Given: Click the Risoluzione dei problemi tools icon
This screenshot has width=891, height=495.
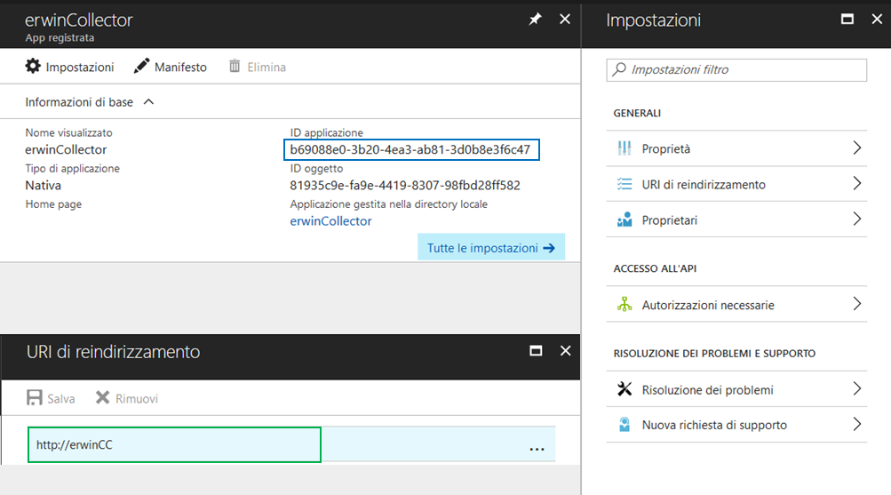Looking at the screenshot, I should [x=624, y=389].
